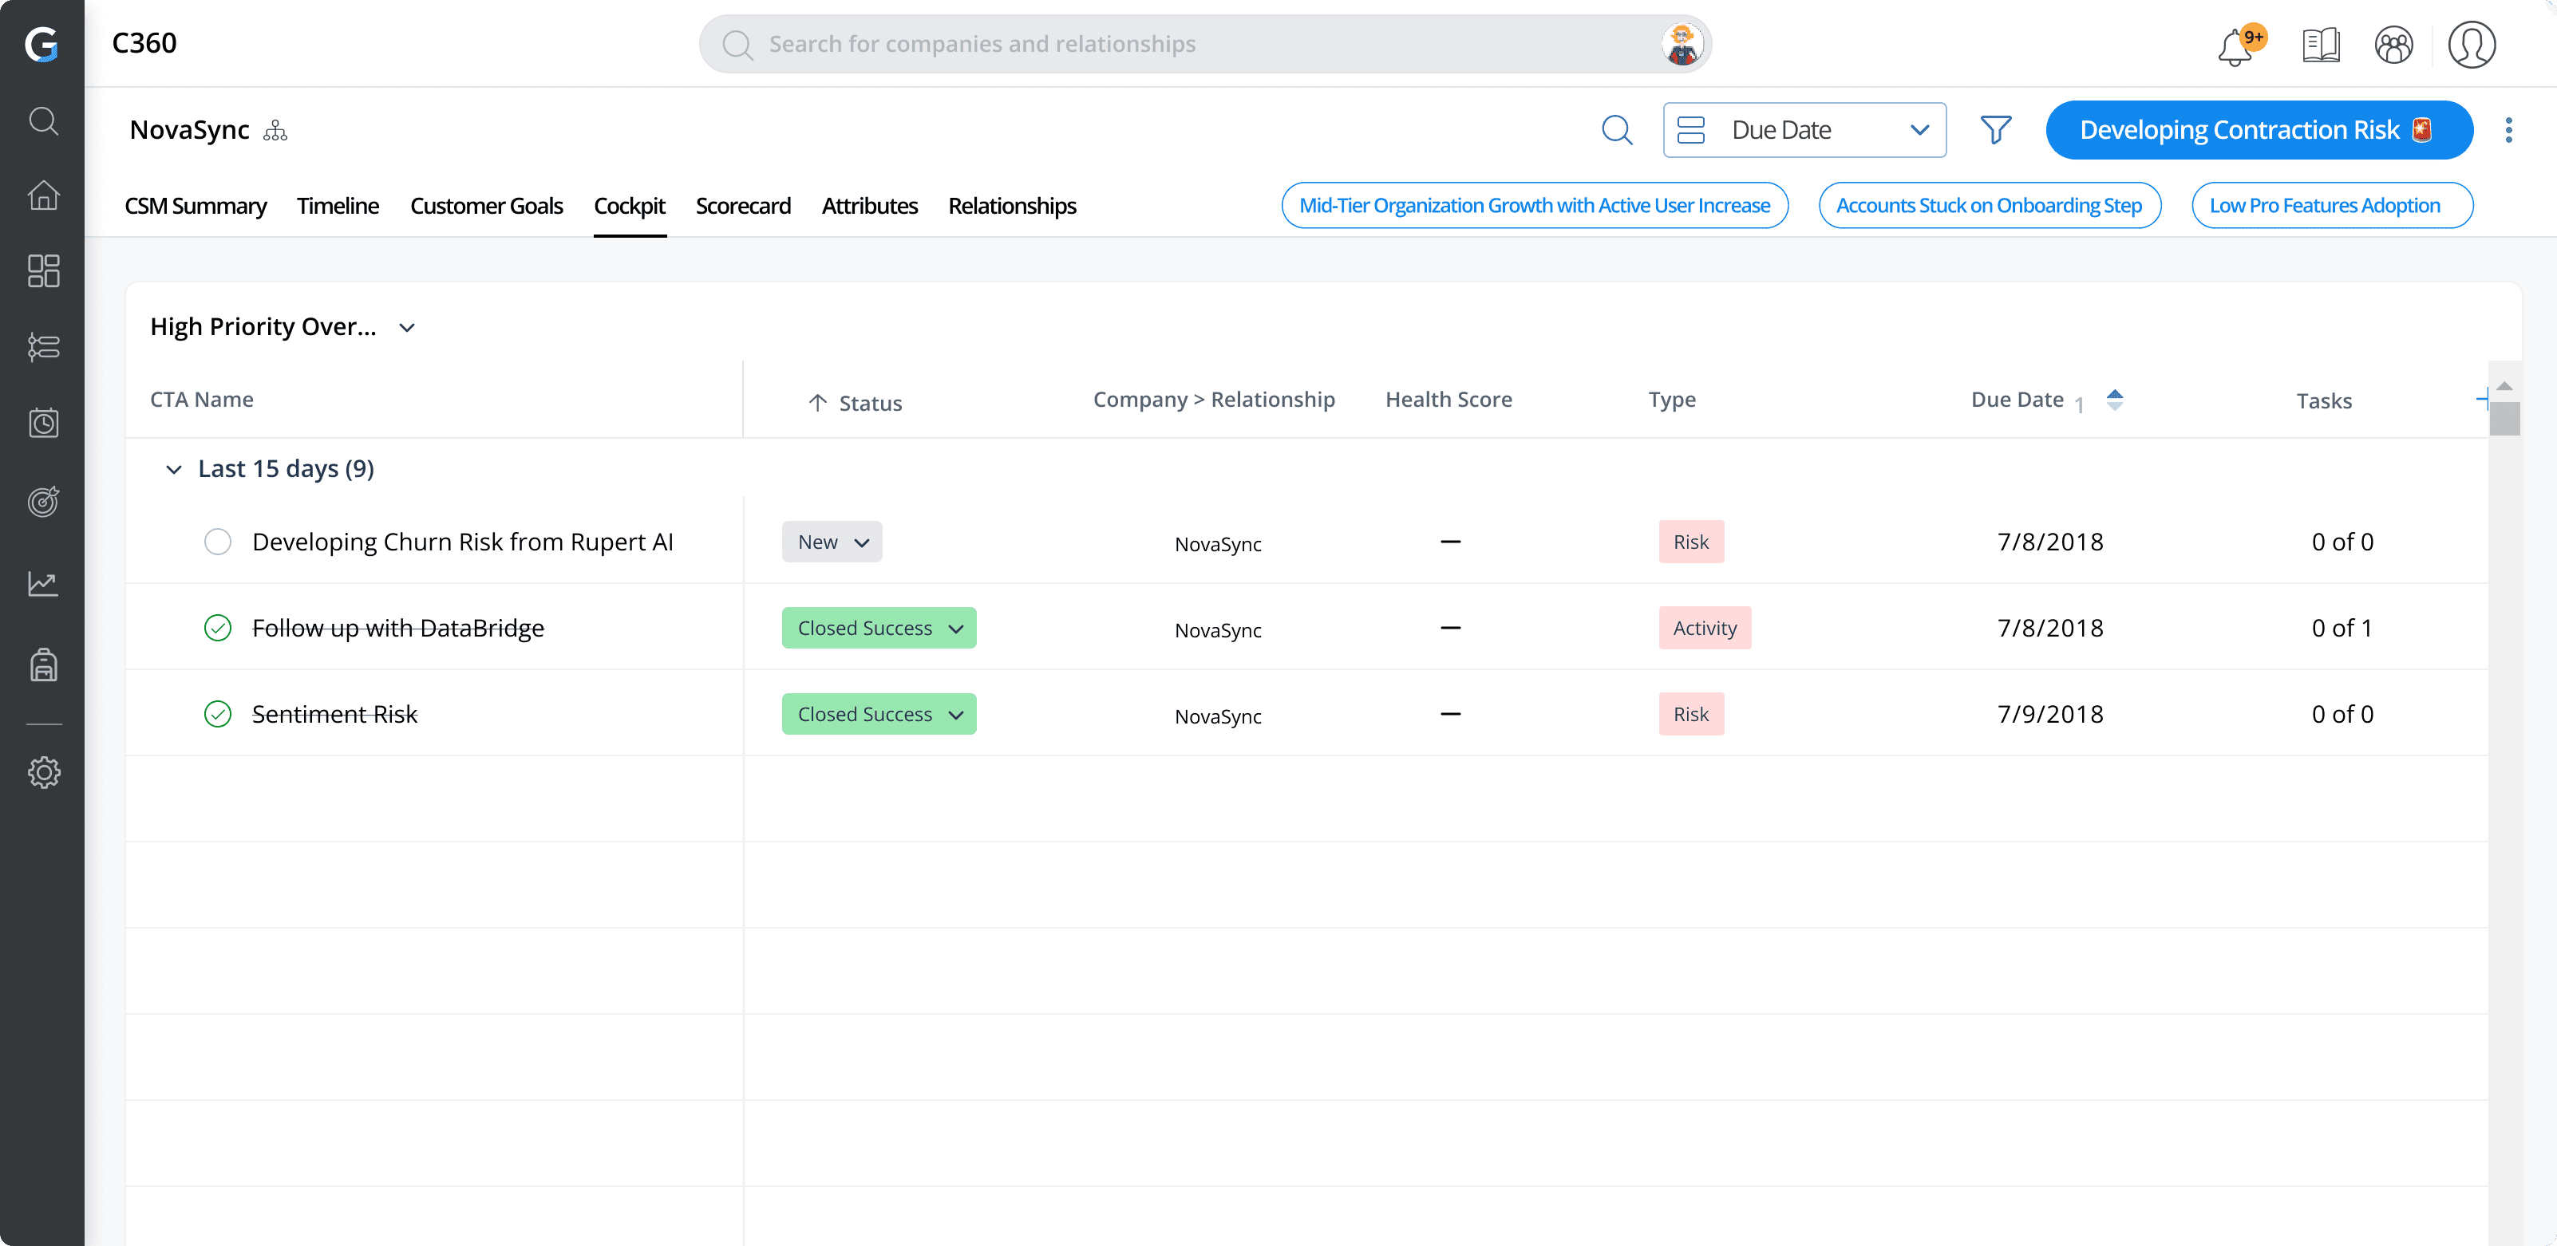Open the book documentation icon
Viewport: 2557px width, 1246px height.
click(2321, 45)
